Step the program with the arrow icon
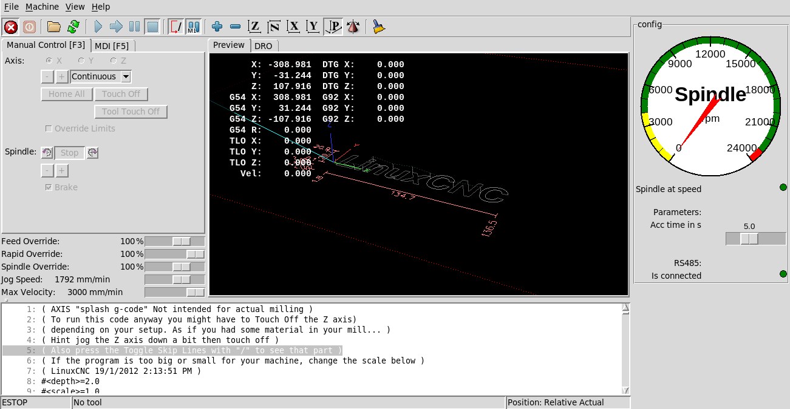 click(x=117, y=27)
